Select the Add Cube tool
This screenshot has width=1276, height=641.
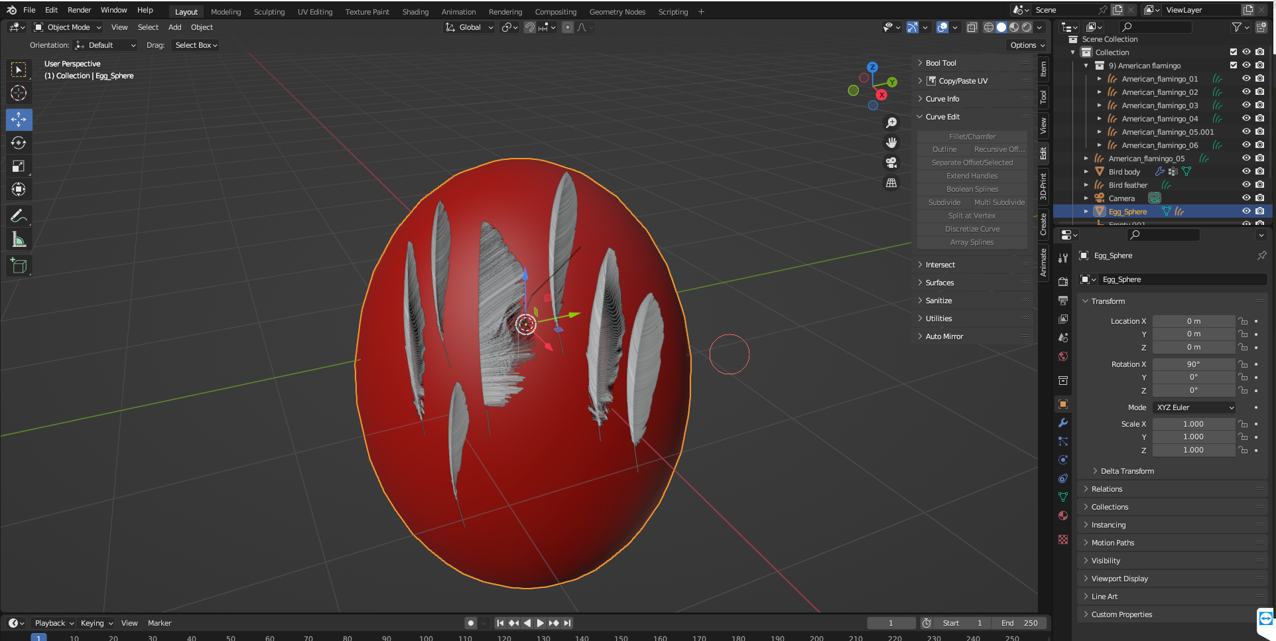[19, 266]
